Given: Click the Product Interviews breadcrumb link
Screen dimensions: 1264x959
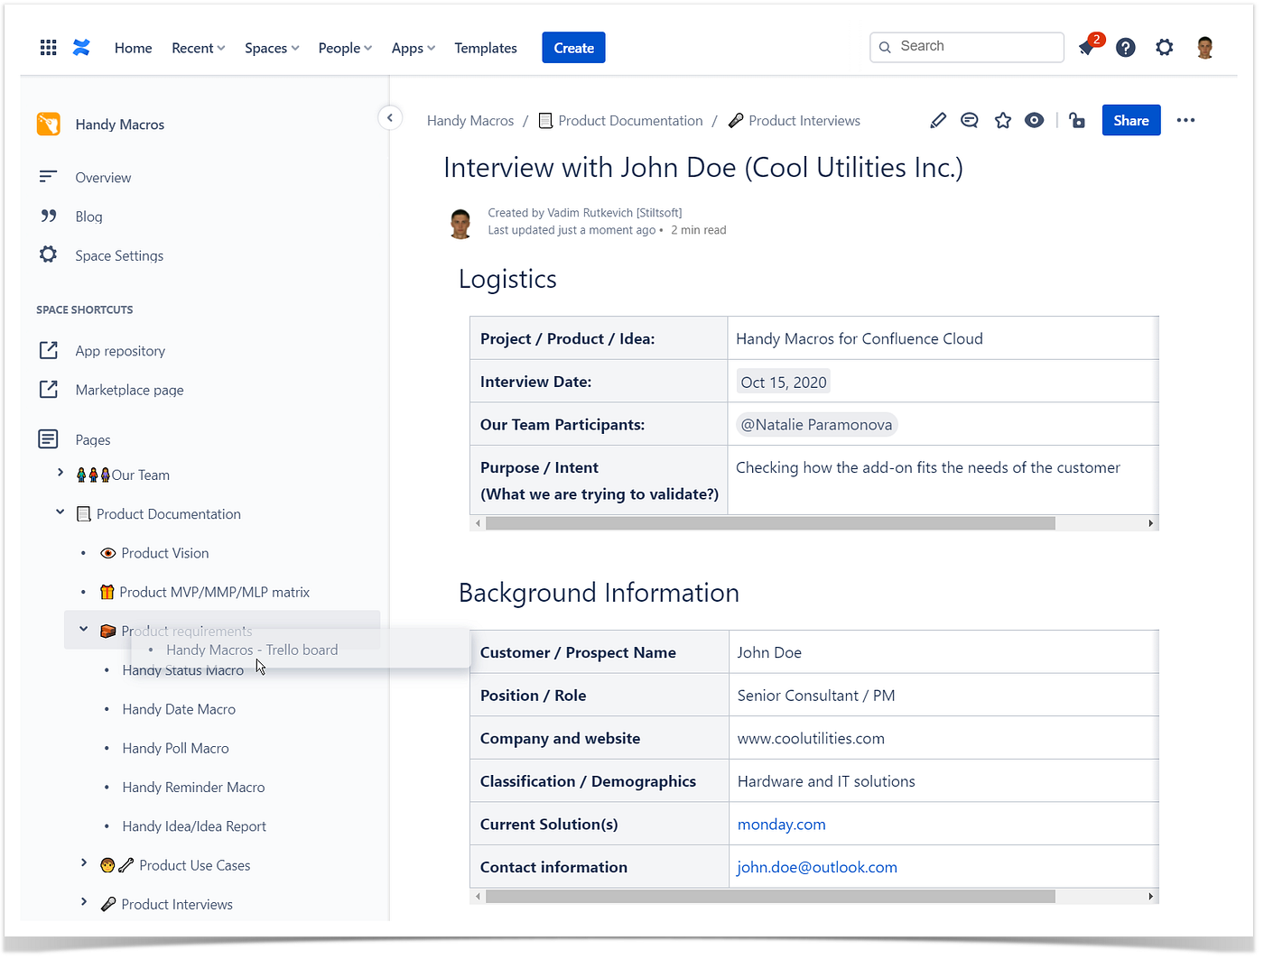Looking at the screenshot, I should [x=804, y=121].
